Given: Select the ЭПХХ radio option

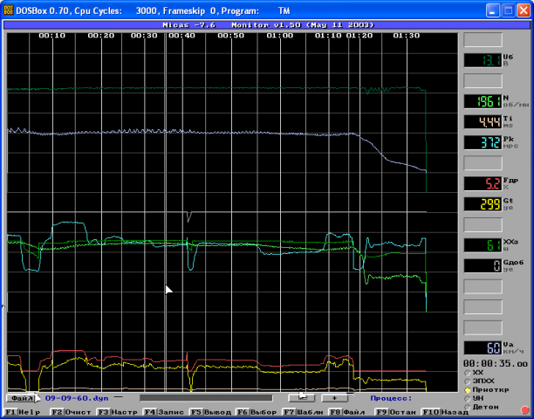Looking at the screenshot, I should [x=469, y=381].
